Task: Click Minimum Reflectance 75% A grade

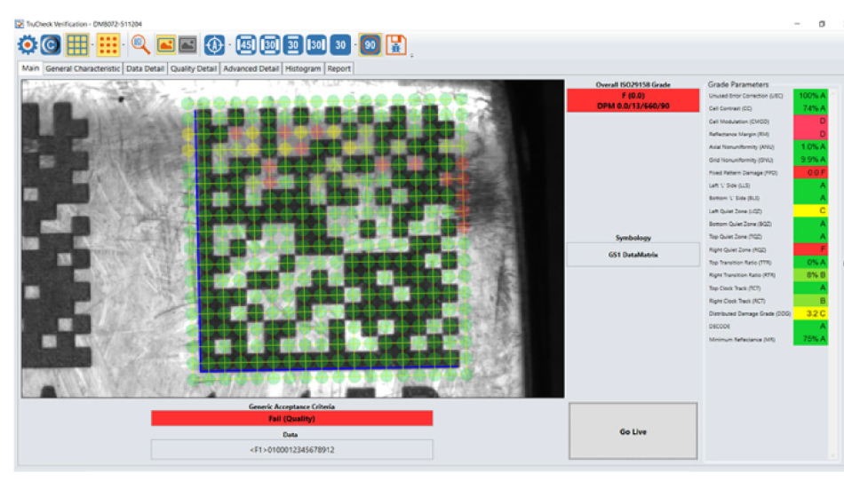Action: click(810, 339)
